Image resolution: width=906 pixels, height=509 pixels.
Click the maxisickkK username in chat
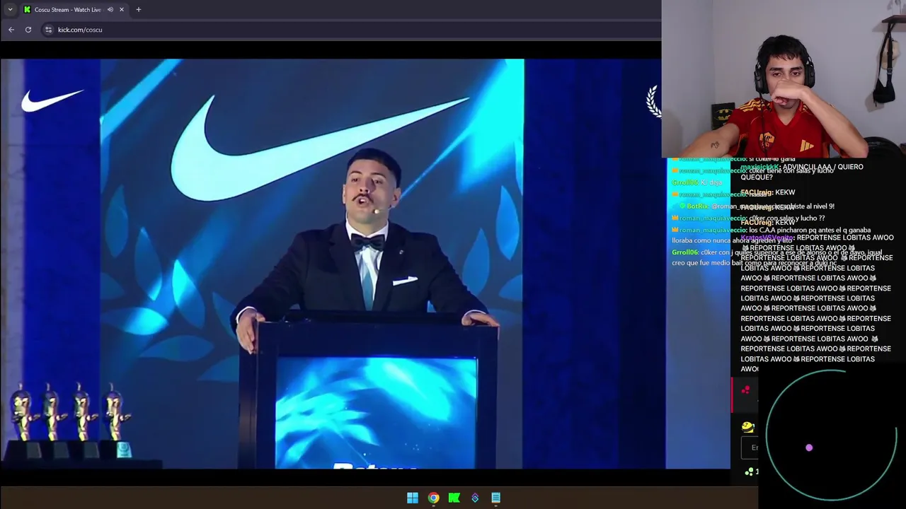[759, 167]
